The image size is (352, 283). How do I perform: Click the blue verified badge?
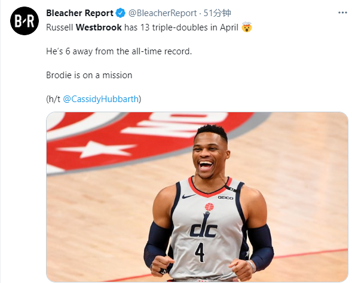121,13
